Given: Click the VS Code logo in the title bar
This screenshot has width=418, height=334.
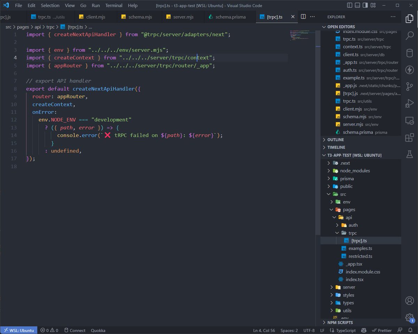Looking at the screenshot, I should pos(6,6).
